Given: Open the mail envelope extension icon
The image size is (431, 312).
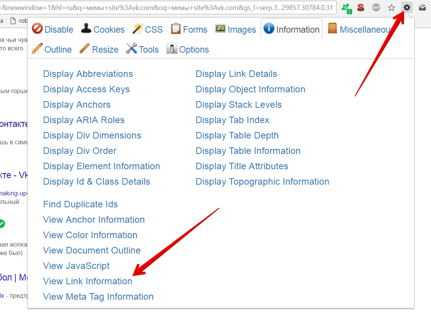Looking at the screenshot, I should [x=422, y=7].
